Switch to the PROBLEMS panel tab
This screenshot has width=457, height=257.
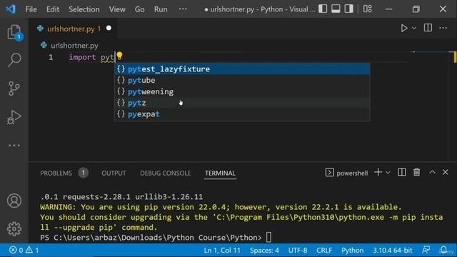pos(56,173)
